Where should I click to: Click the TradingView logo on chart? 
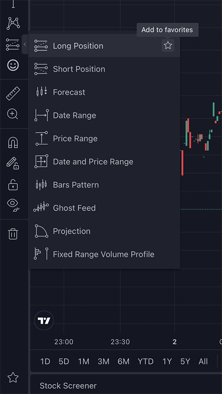click(x=44, y=321)
